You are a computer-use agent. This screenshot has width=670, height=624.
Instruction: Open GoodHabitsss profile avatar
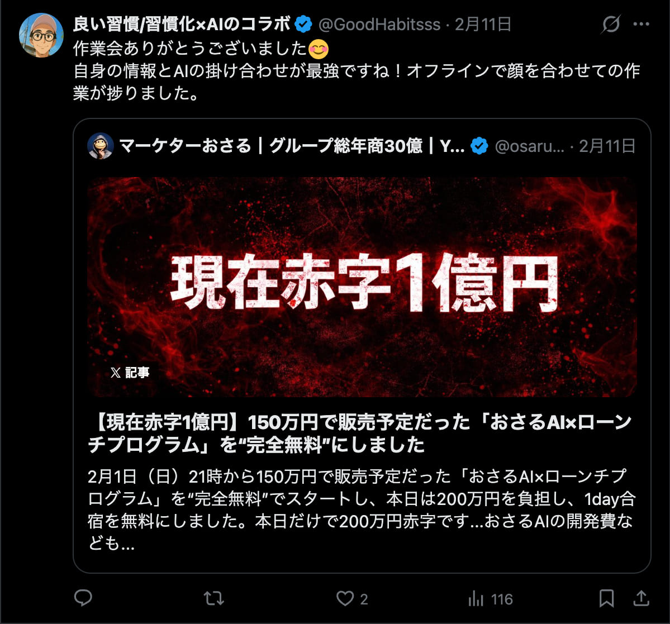[x=41, y=35]
